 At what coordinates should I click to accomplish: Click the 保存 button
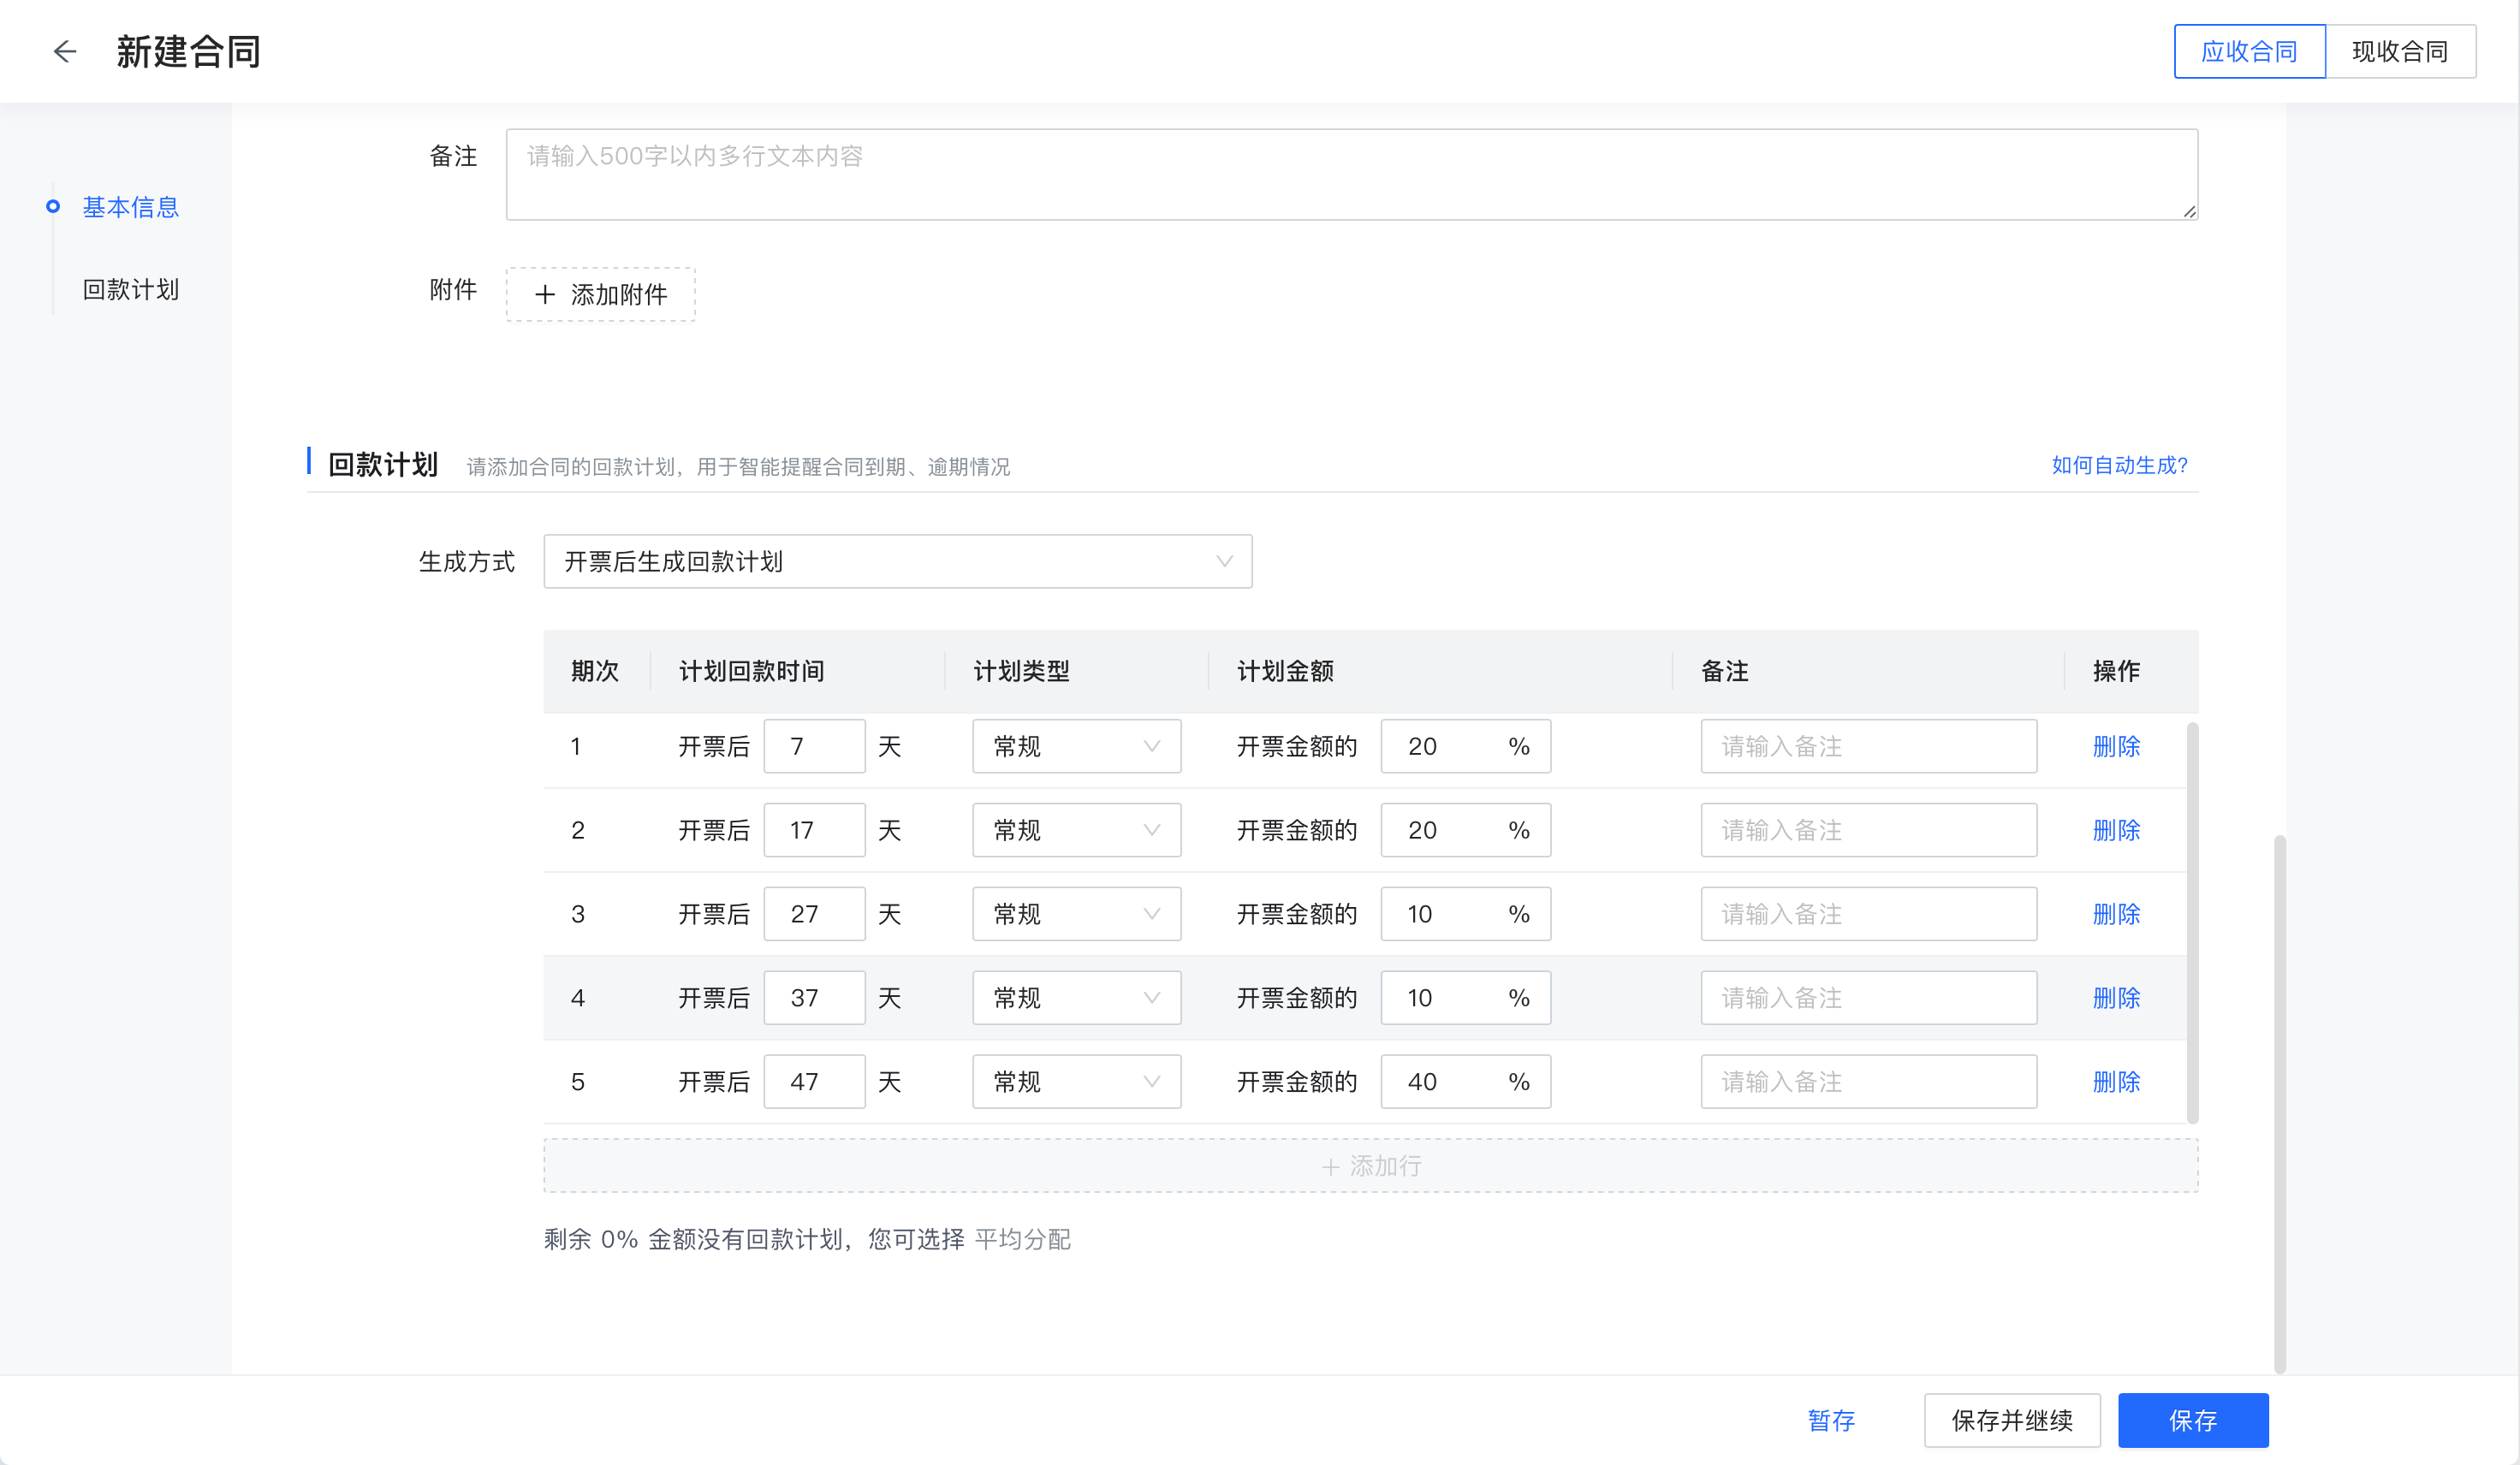[x=2192, y=1420]
